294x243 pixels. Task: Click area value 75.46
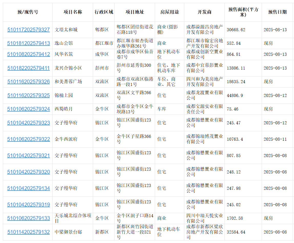click(232, 109)
